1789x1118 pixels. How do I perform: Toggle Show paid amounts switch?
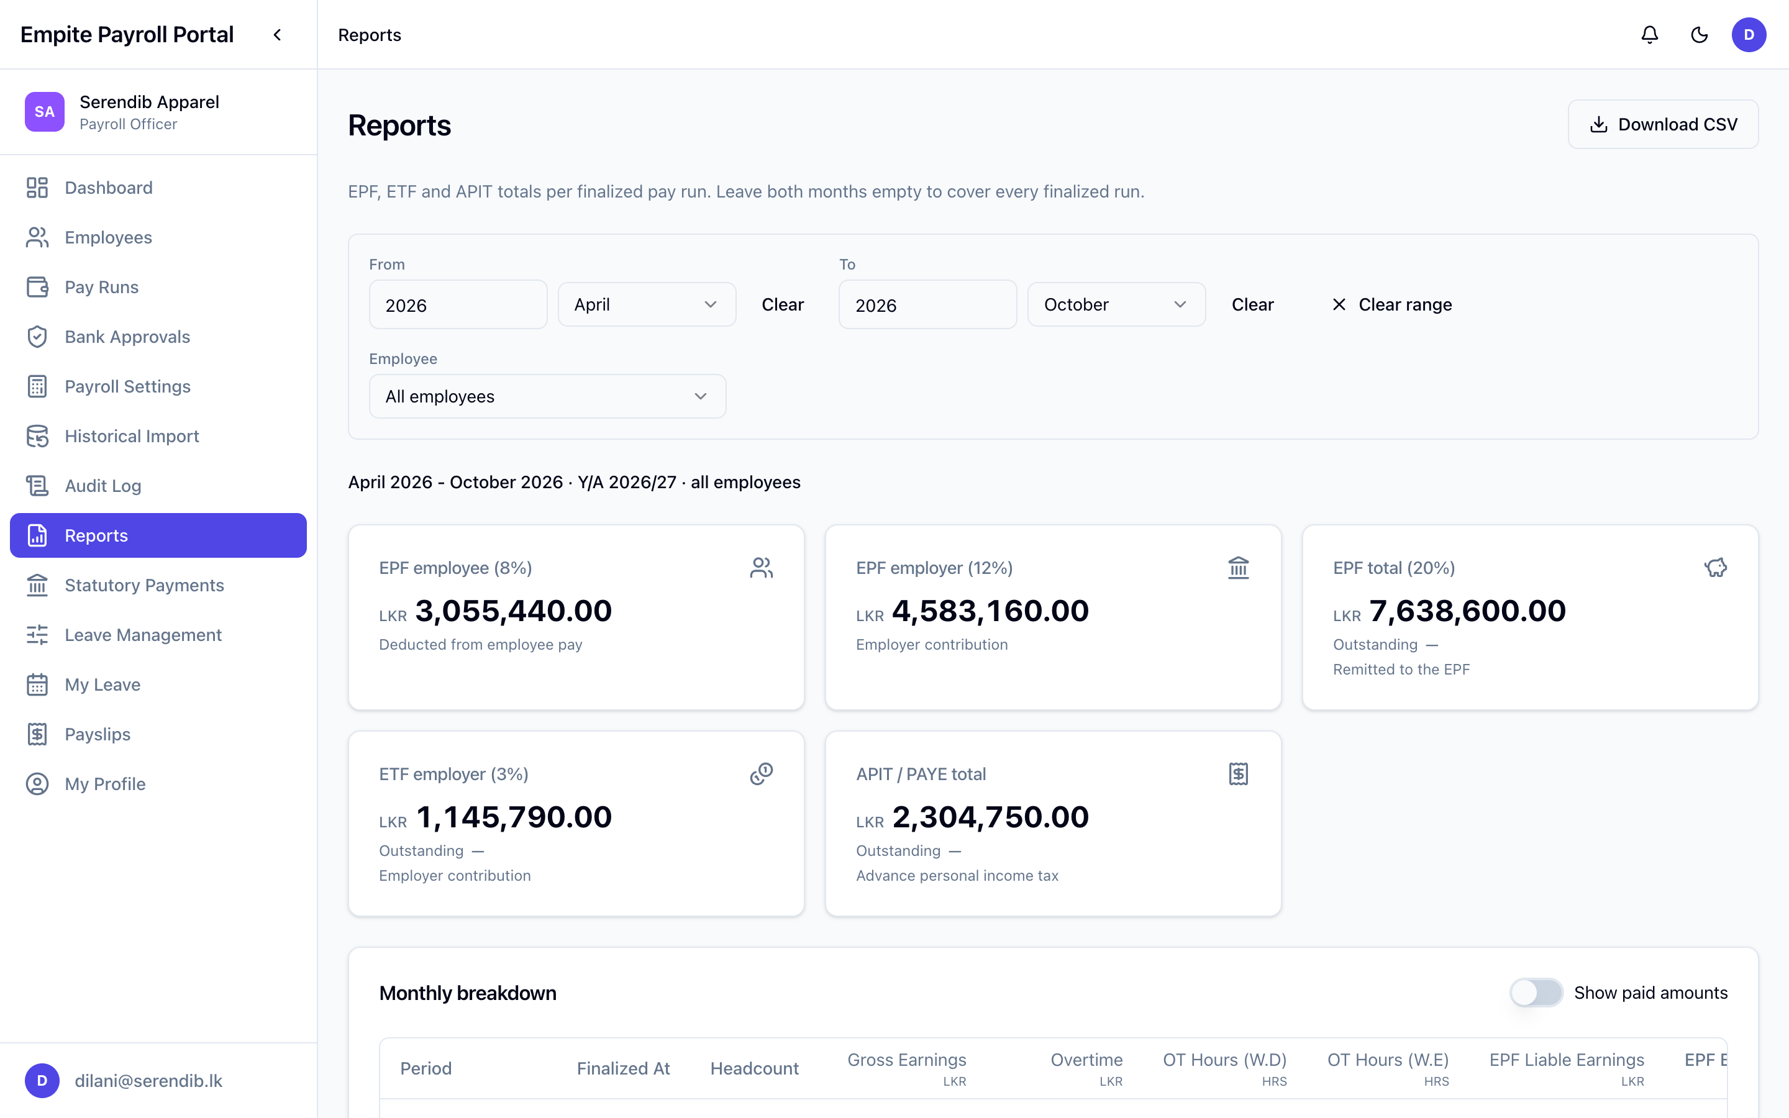pyautogui.click(x=1536, y=993)
